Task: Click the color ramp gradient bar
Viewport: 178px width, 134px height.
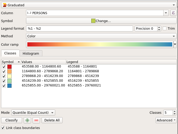Action: coord(100,44)
